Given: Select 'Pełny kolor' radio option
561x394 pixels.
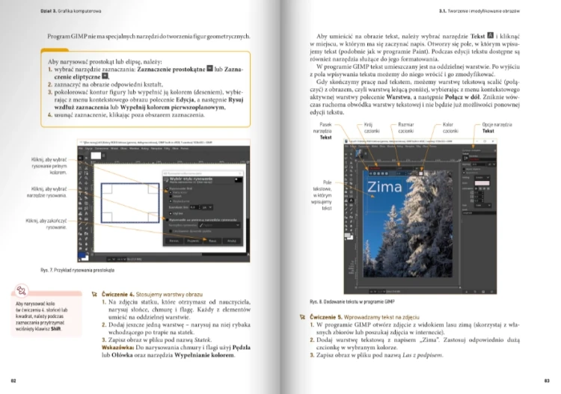Looking at the screenshot, I should (x=171, y=192).
